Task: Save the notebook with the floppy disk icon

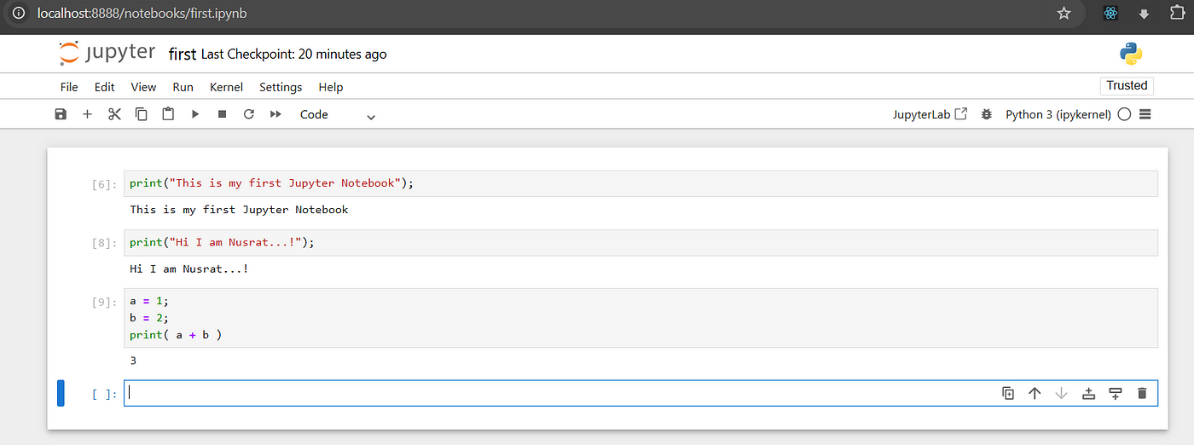Action: point(61,114)
